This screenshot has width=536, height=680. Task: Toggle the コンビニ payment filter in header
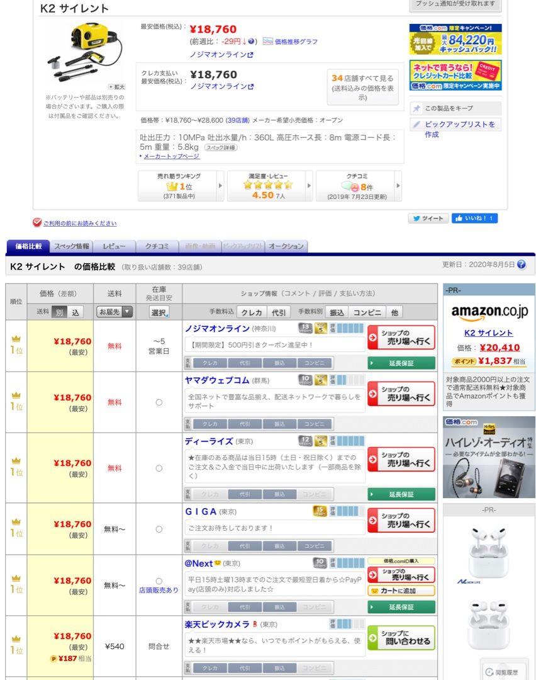pos(367,312)
